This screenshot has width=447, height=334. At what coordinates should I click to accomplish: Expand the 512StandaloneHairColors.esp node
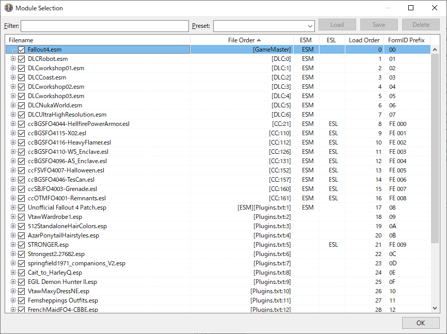coord(13,226)
